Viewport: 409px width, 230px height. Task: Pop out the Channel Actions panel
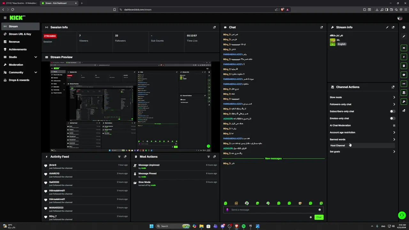pos(393,87)
